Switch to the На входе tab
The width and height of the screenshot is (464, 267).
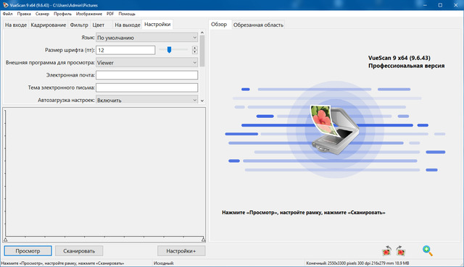click(16, 25)
